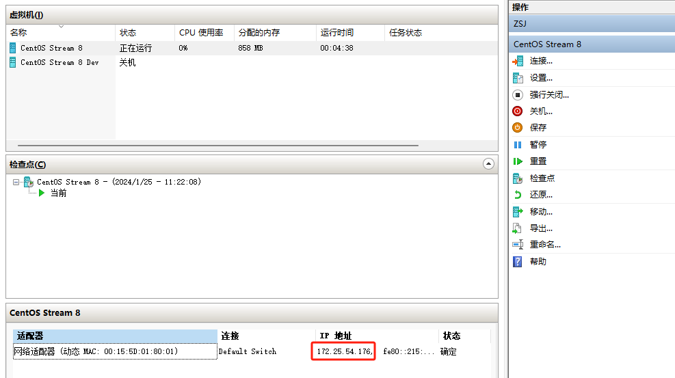
Task: Click the blue 帮助 (Help) icon
Action: pyautogui.click(x=518, y=262)
